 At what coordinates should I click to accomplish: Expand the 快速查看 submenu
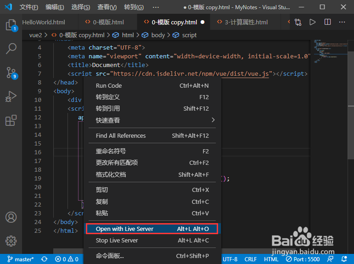click(152, 120)
